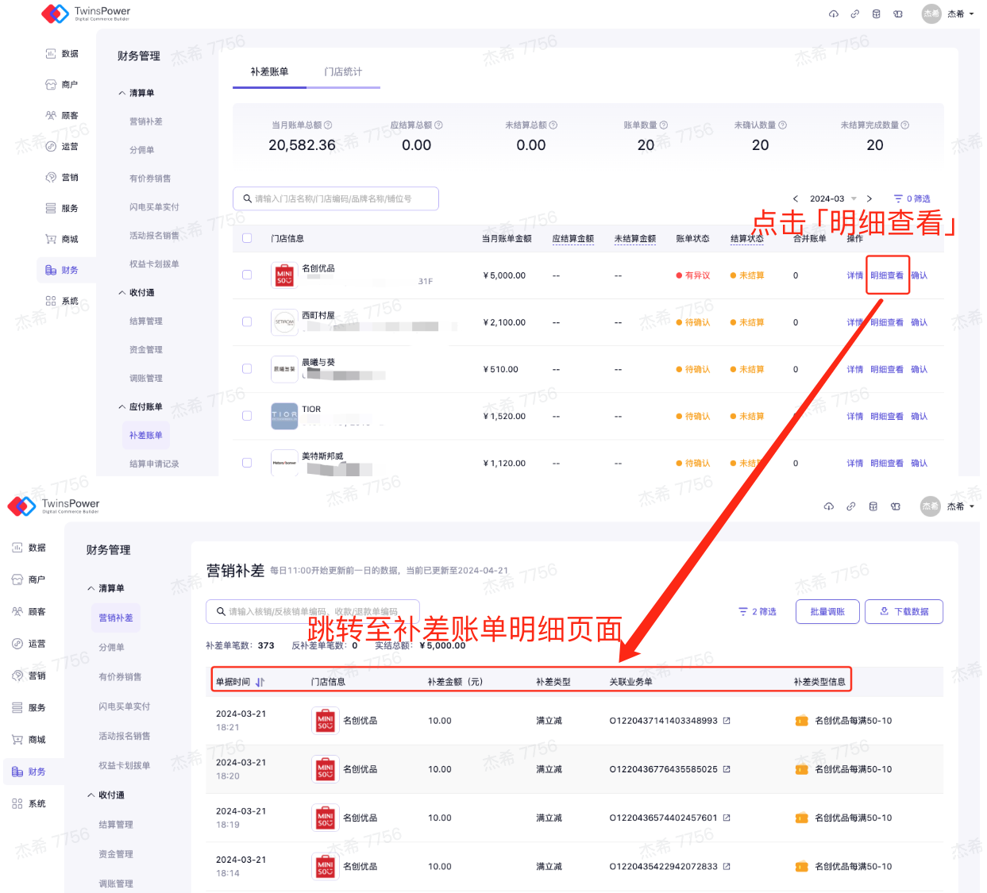Switch to the 门店统计 tab
Screen dimensions: 987x893
343,72
